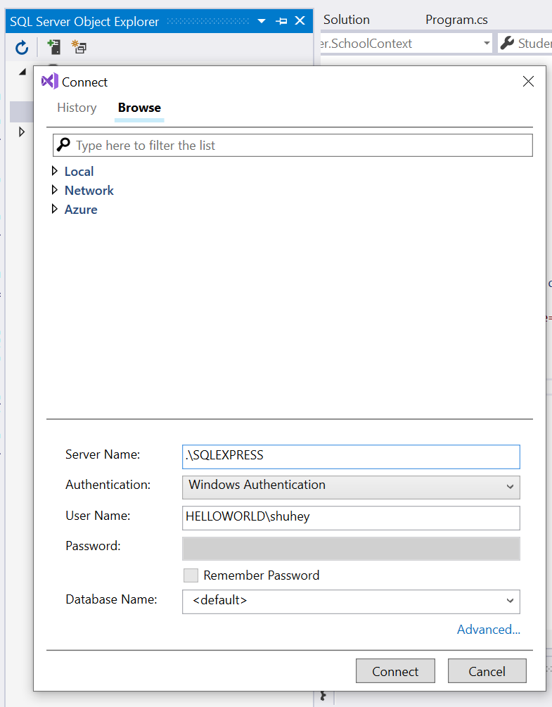Close the SQL Server Object Explorer panel
The image size is (552, 707).
point(300,20)
